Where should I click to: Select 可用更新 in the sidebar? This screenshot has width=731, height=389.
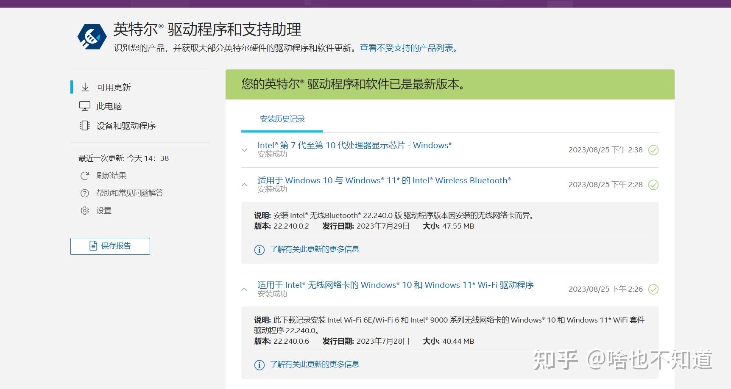click(x=114, y=87)
